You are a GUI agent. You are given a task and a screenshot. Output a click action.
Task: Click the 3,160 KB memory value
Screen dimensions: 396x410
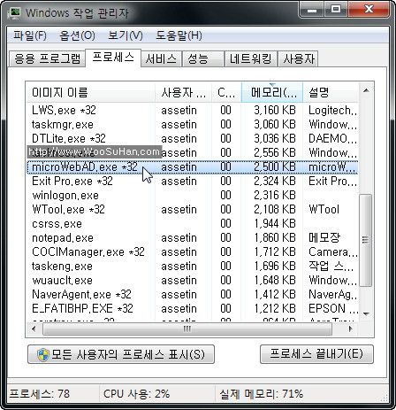tap(275, 110)
